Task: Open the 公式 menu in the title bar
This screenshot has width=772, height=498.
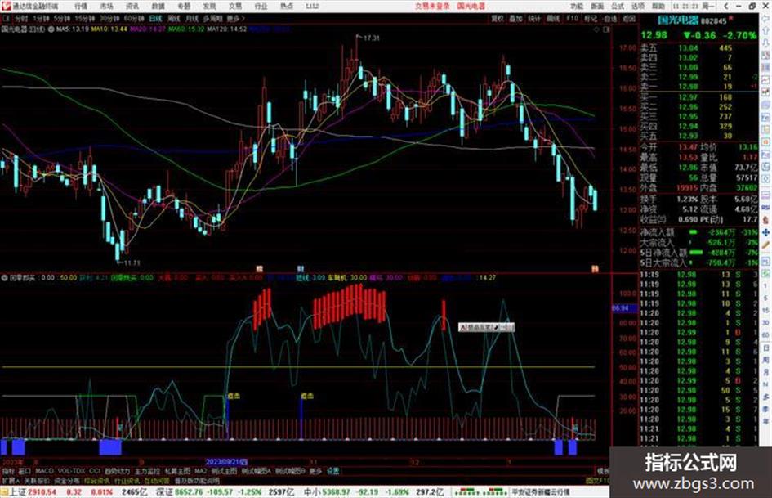Action: 618,6
